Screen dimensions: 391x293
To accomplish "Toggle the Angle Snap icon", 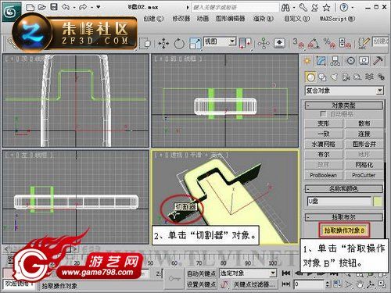I will tap(314, 44).
